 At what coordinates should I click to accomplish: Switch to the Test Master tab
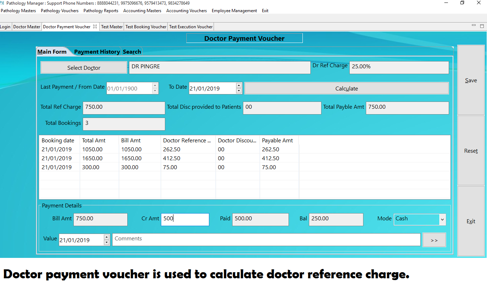click(112, 27)
